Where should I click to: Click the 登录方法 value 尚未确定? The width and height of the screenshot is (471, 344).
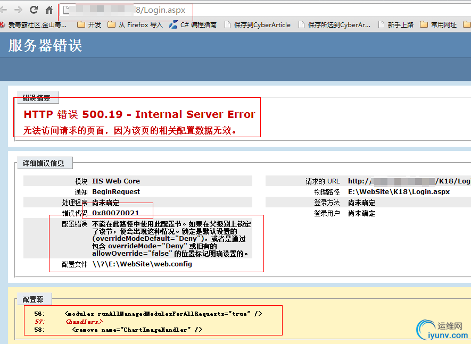pos(362,203)
